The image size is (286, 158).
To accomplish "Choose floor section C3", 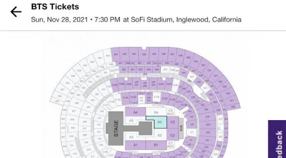I will coord(173,122).
